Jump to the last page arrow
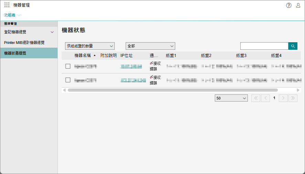The image size is (305, 174). [x=293, y=98]
